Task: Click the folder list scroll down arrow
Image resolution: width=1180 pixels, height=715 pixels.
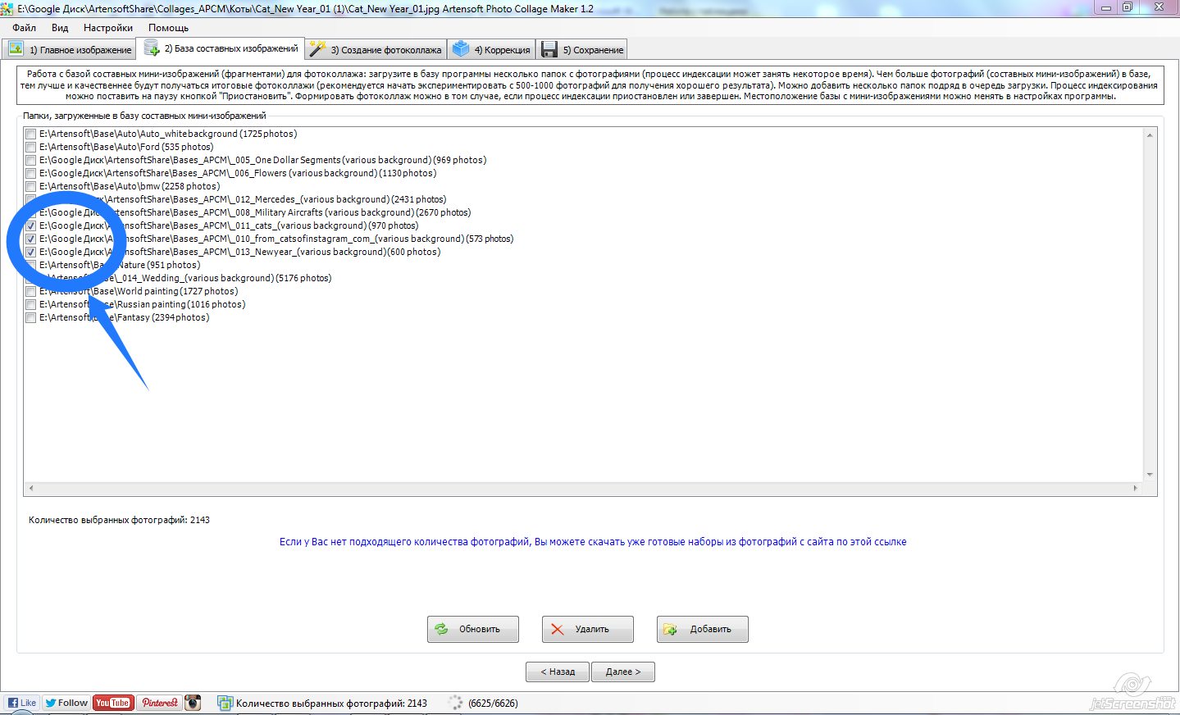Action: (x=1150, y=475)
